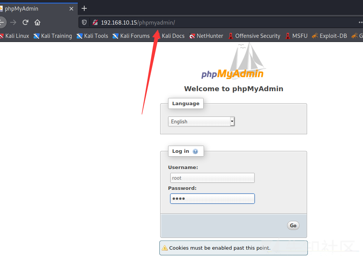Click the address bar URL
The image size is (363, 261).
point(138,22)
